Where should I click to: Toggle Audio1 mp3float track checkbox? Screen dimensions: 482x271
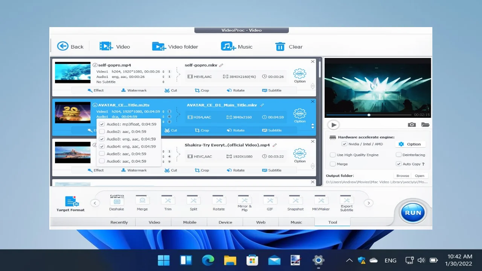[x=102, y=124]
